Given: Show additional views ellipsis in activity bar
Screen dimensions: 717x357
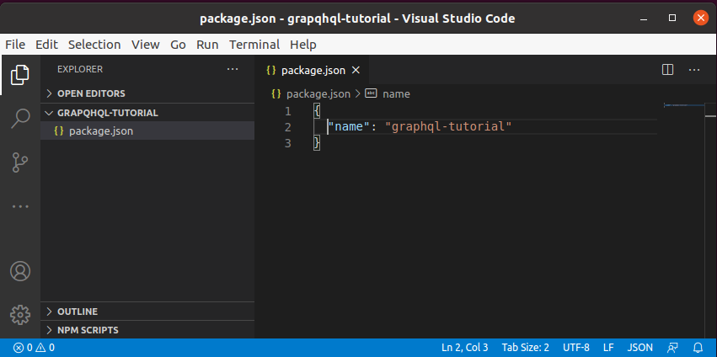Looking at the screenshot, I should [x=20, y=206].
